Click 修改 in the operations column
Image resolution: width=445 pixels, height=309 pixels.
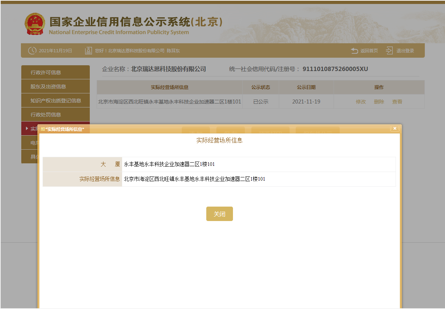coord(361,102)
